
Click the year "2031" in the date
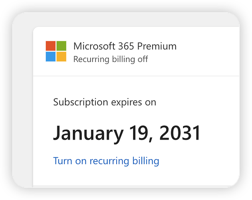[x=180, y=133]
